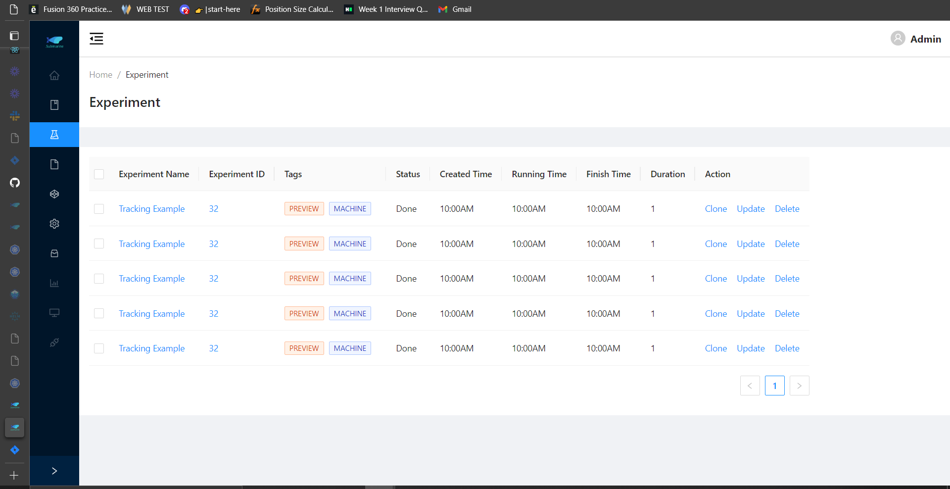
Task: Click Update in the fifth row
Action: [x=751, y=348]
